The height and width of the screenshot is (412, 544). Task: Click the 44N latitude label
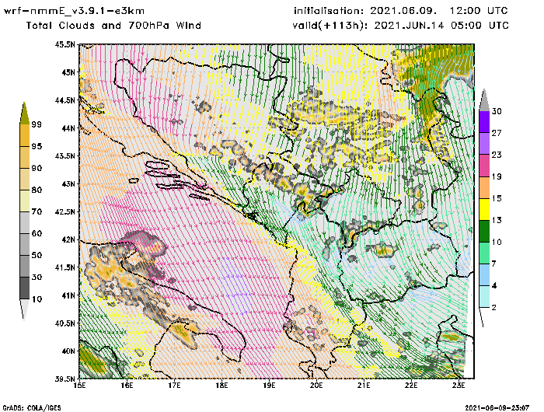click(x=68, y=128)
